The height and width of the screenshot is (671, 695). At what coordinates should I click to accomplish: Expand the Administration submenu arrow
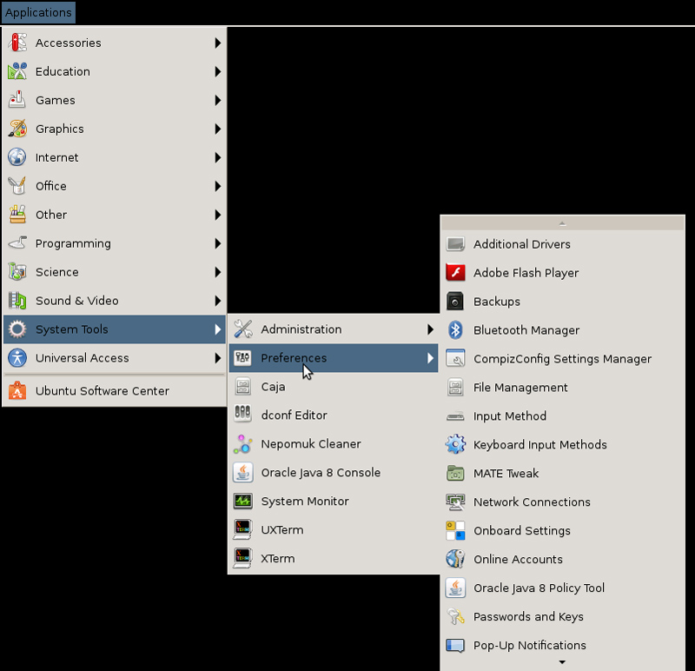click(430, 329)
